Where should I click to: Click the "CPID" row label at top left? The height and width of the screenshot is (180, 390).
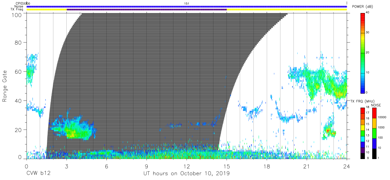coord(19,3)
